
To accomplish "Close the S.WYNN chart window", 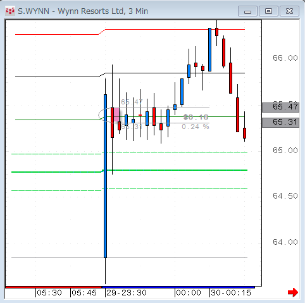I will (290, 11).
